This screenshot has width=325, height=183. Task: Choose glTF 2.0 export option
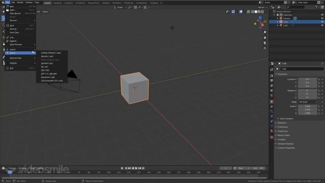49,74
